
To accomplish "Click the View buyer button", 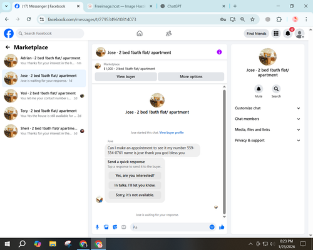I will (x=126, y=77).
